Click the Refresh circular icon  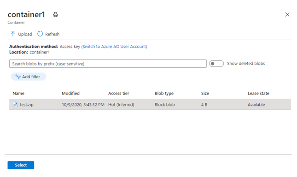point(40,34)
